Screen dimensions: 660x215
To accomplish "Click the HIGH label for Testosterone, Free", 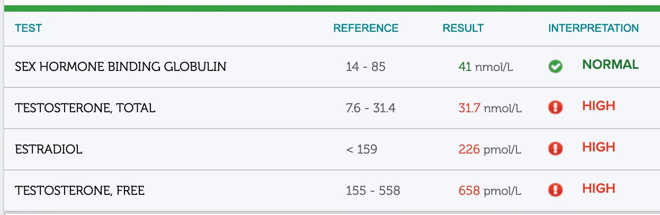I will pos(599,189).
